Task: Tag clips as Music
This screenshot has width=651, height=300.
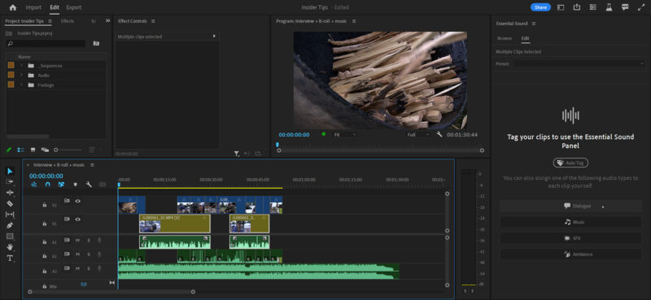Action: point(571,222)
